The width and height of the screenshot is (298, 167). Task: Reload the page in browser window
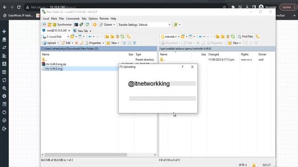click(19, 7)
